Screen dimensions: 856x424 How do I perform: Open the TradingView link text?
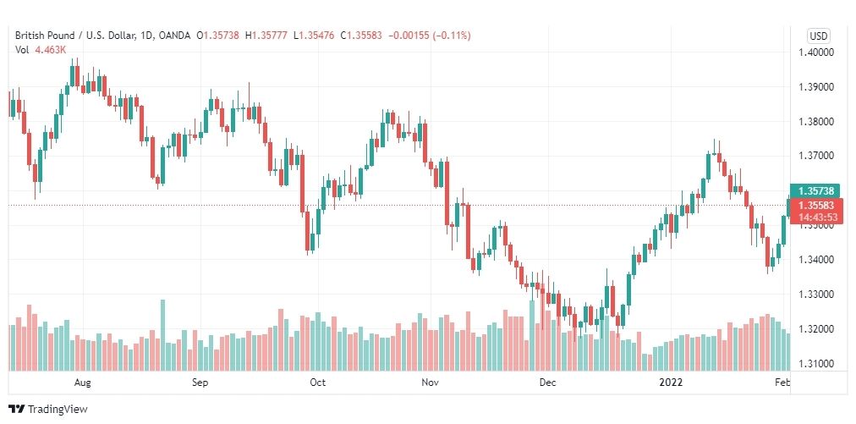coord(58,409)
